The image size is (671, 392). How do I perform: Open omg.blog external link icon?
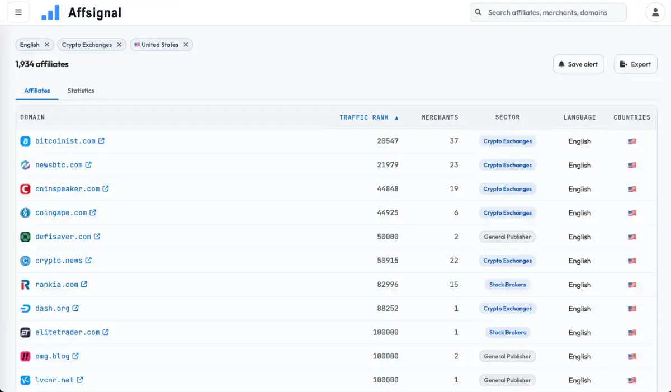pos(75,356)
